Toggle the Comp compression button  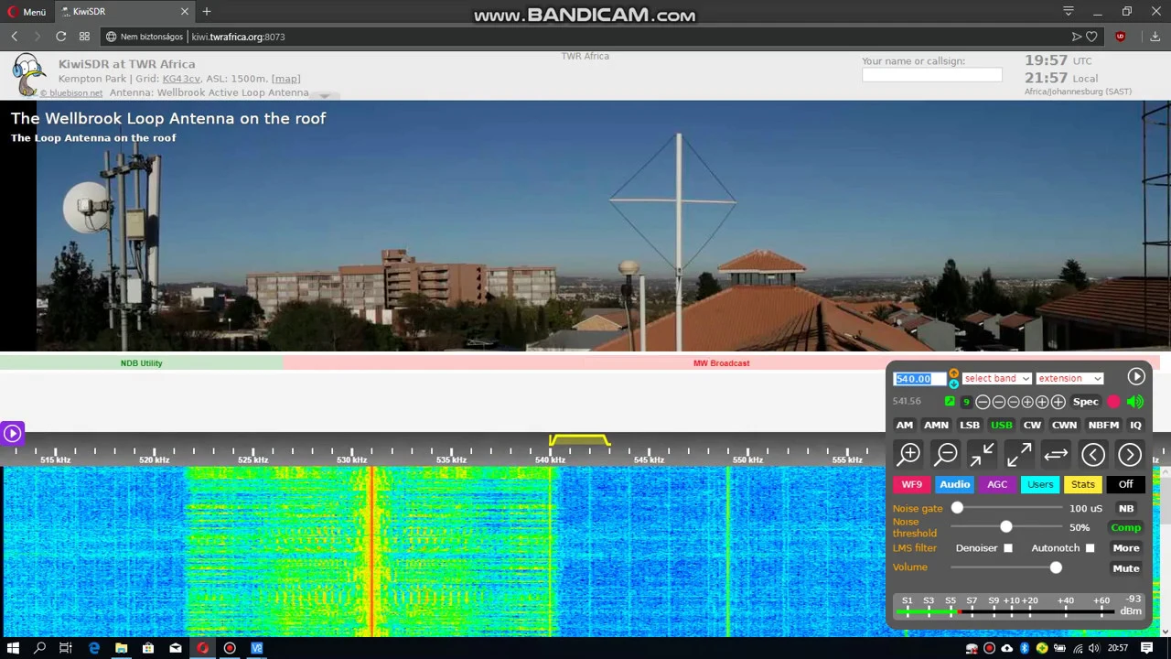point(1126,527)
